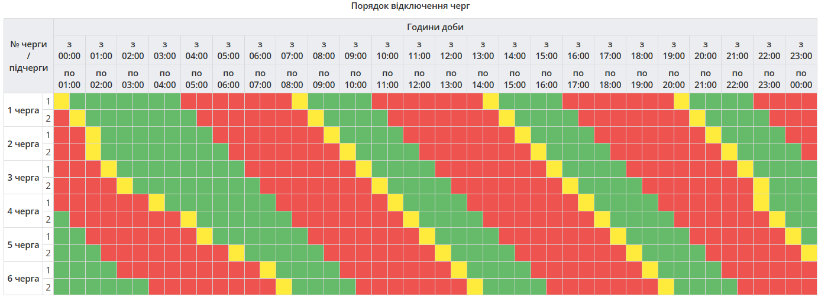The height and width of the screenshot is (297, 818).
Task: Click subqueue 1 link of 3 черга
Action: tap(48, 169)
